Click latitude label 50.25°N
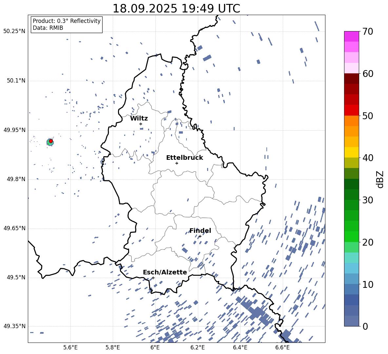388x354 pixels. click(14, 31)
